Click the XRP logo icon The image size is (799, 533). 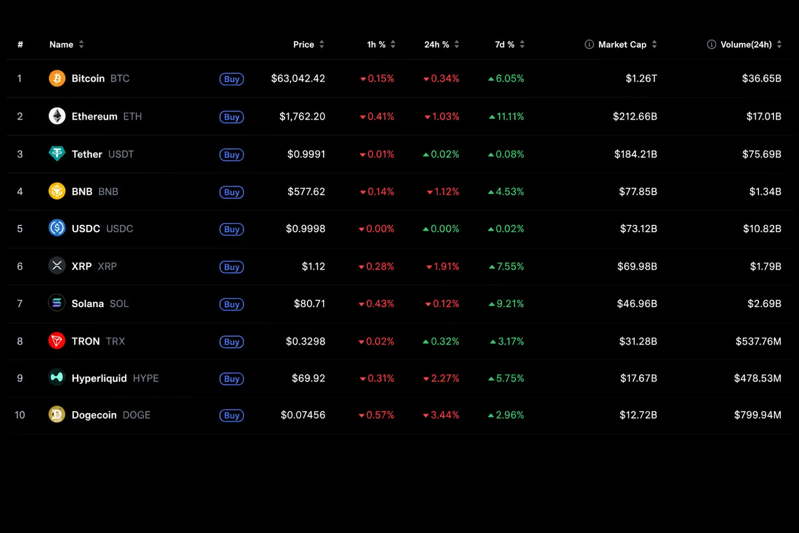[x=57, y=266]
